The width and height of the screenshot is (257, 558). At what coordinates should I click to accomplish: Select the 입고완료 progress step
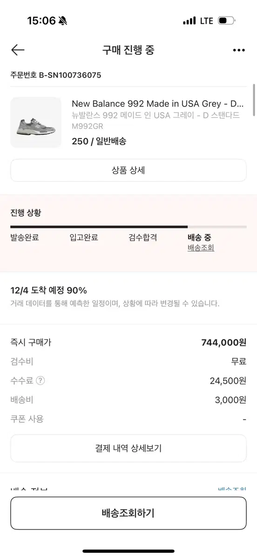tap(84, 237)
